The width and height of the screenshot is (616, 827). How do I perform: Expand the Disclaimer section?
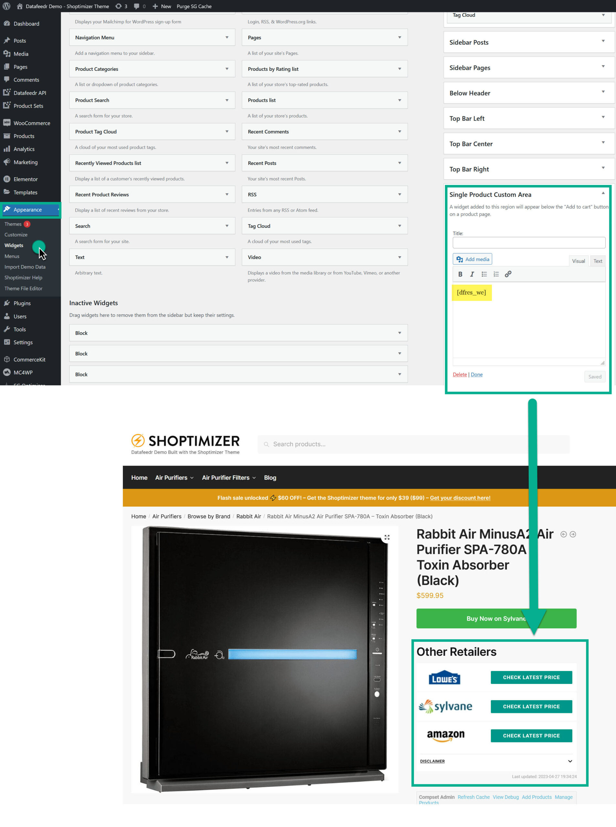(x=496, y=761)
